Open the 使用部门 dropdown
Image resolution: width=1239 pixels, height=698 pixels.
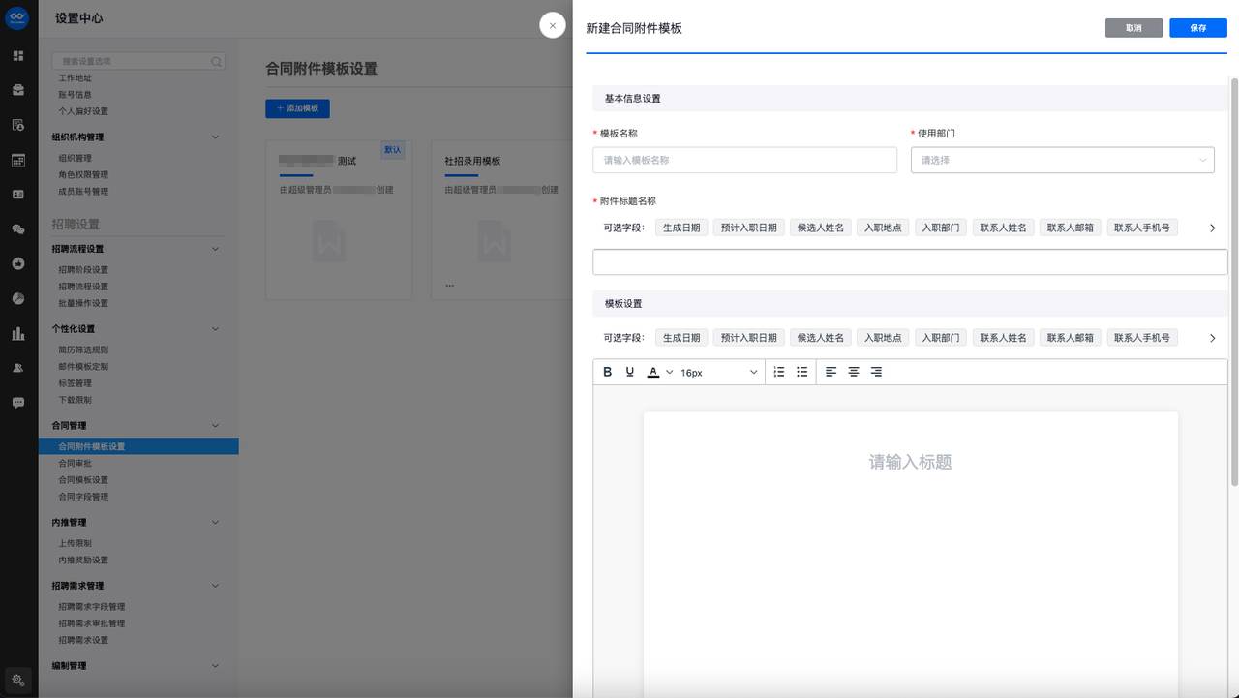coord(1063,160)
